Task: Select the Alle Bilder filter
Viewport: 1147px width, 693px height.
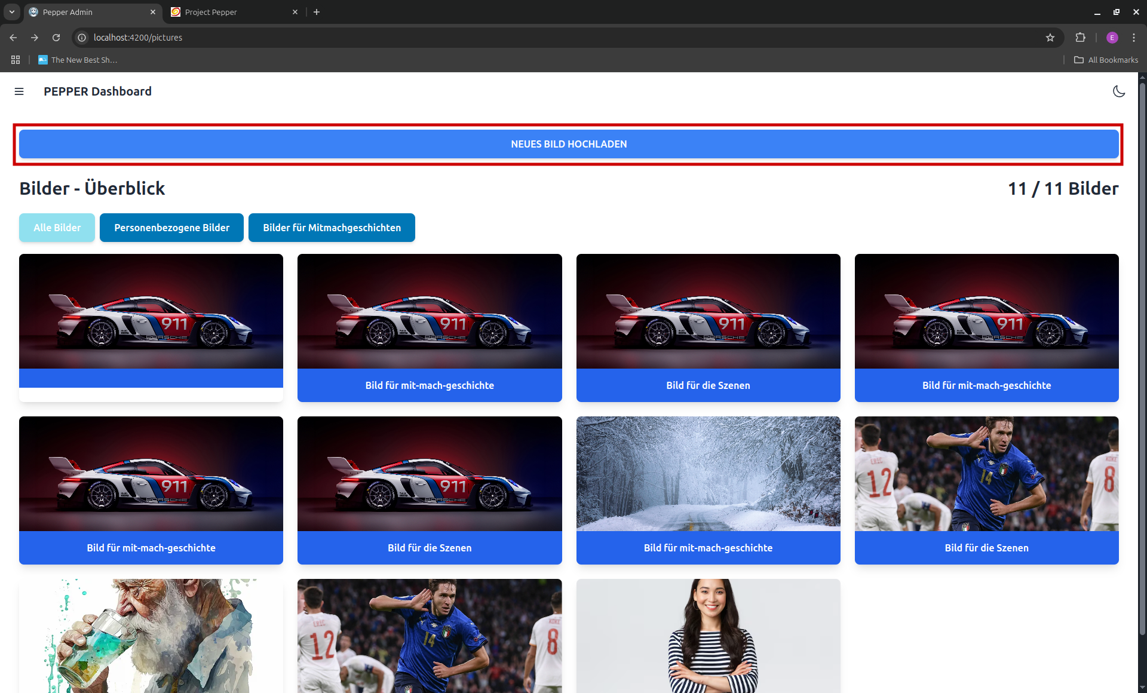Action: click(x=57, y=228)
